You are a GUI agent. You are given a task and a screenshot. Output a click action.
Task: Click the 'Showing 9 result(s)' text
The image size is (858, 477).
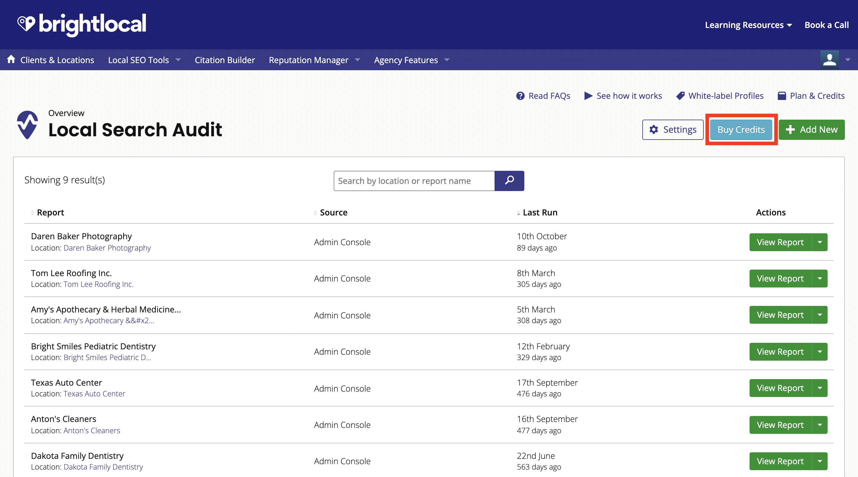[65, 180]
